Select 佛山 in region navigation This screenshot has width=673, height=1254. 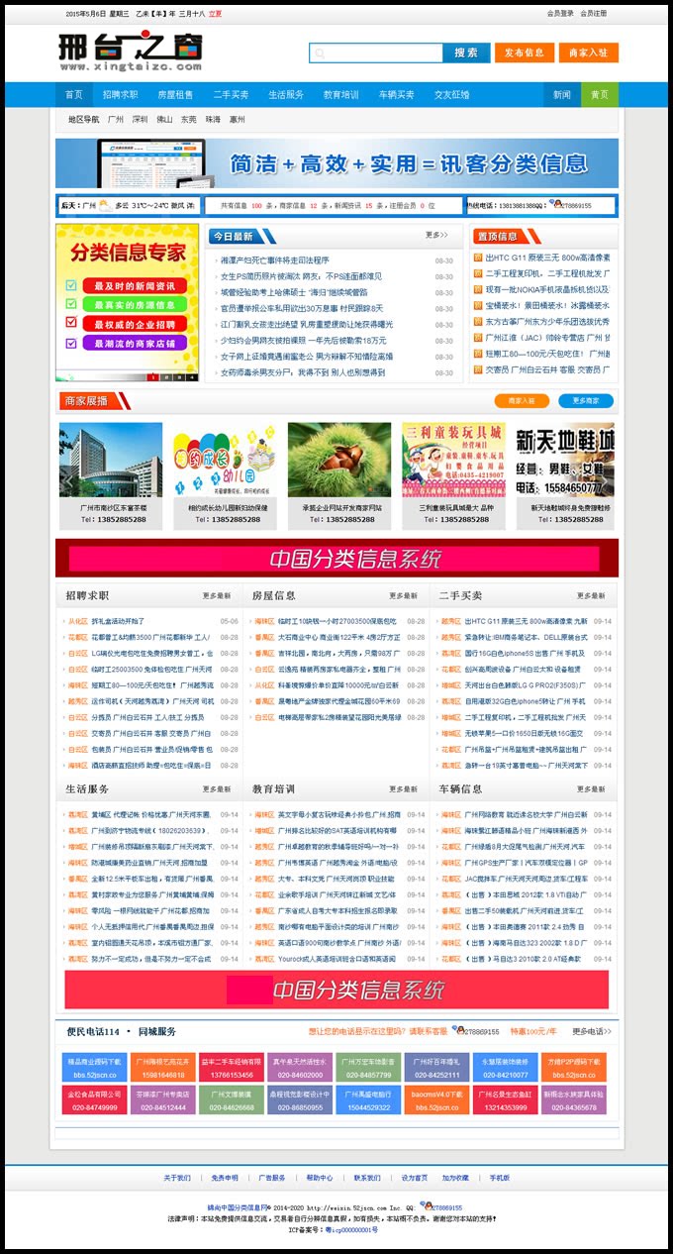tap(164, 119)
